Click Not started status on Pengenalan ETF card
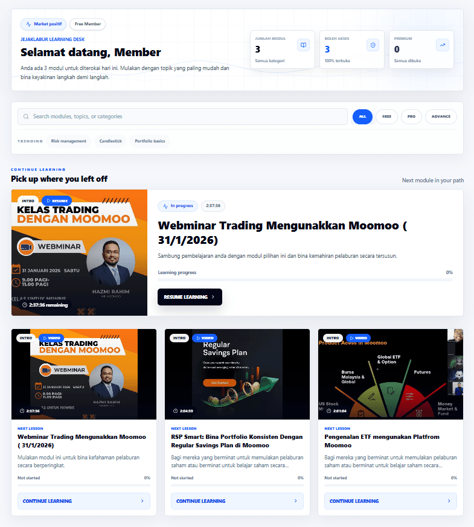This screenshot has height=527, width=474. [x=336, y=478]
